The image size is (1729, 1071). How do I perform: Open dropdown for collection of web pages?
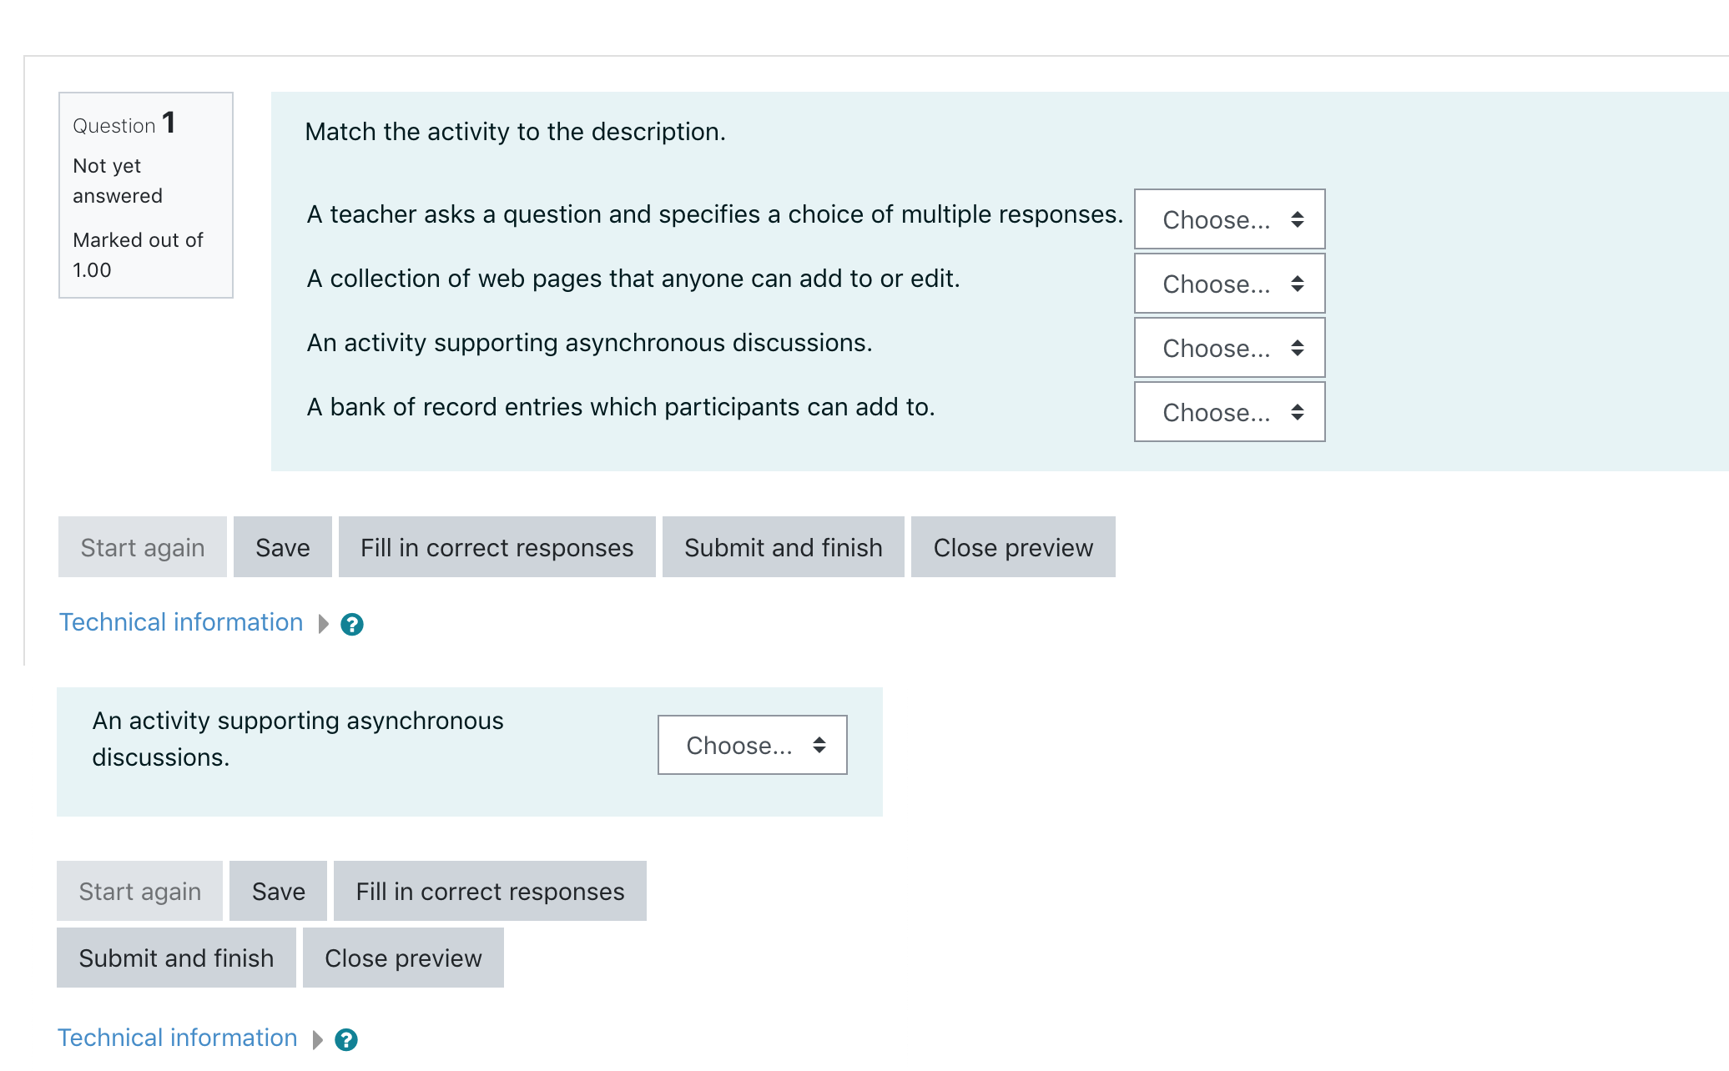pyautogui.click(x=1229, y=284)
